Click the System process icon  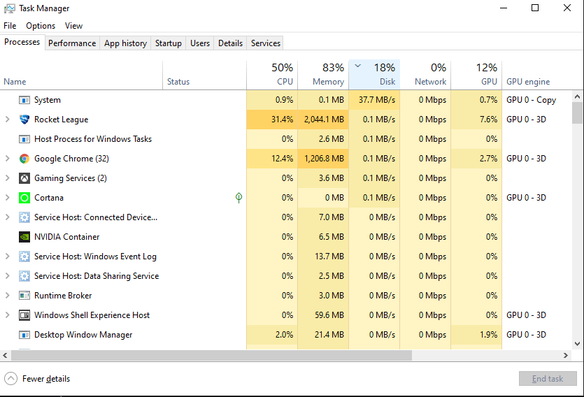[x=24, y=100]
